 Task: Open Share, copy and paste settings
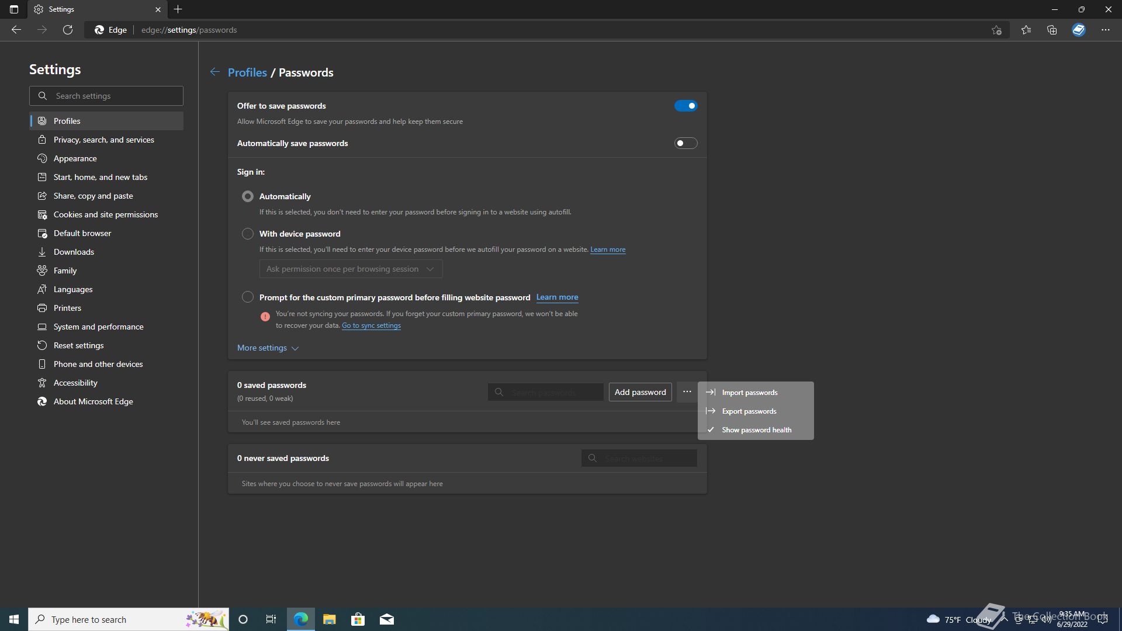coord(106,196)
